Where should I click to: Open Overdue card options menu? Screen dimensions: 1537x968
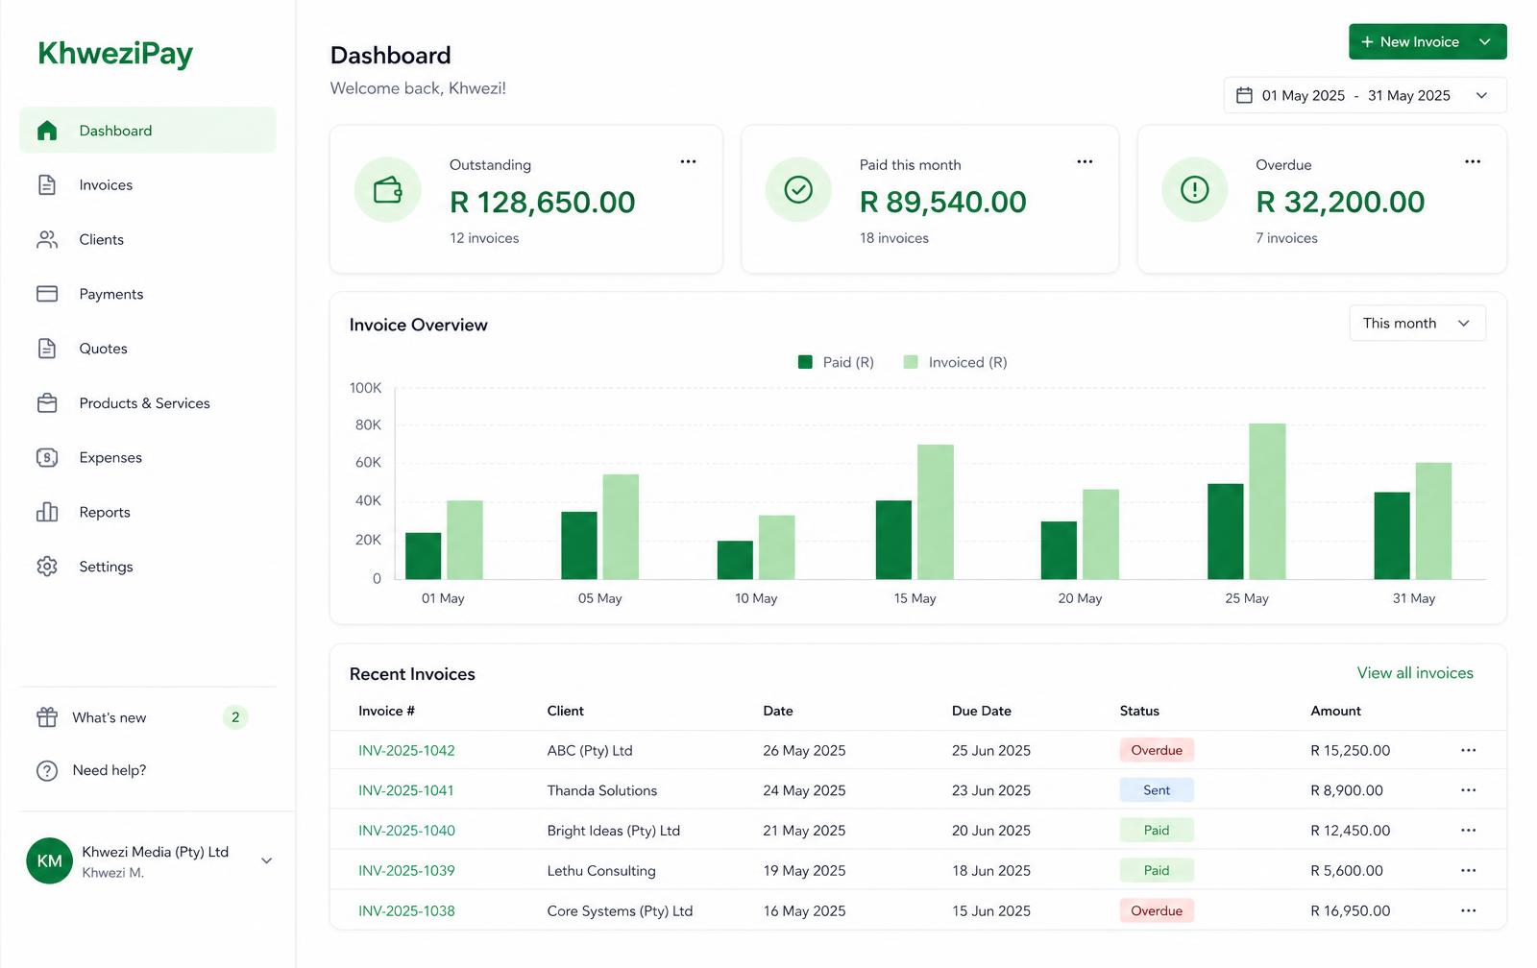[1473, 161]
